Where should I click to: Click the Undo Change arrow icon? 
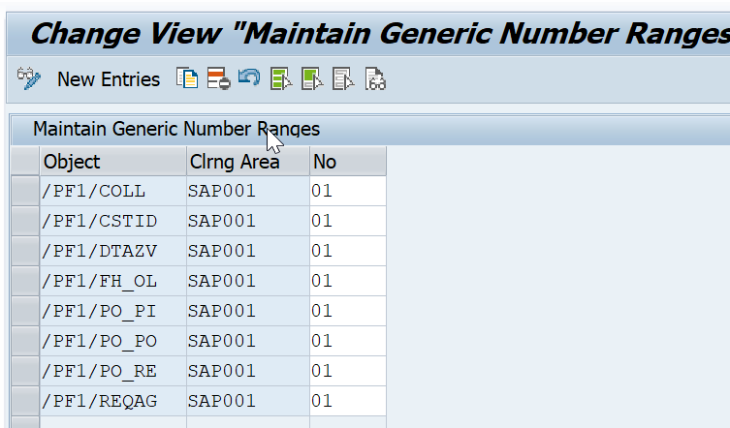tap(249, 77)
